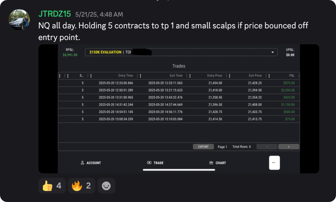Screen dimensions: 336x202
Task: Open the Exit Time column menu icon
Action: point(141,75)
